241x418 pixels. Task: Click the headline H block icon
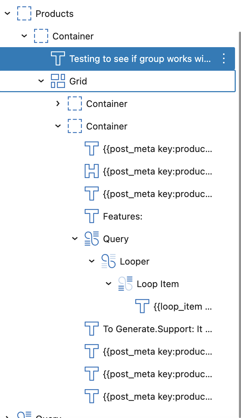(92, 171)
